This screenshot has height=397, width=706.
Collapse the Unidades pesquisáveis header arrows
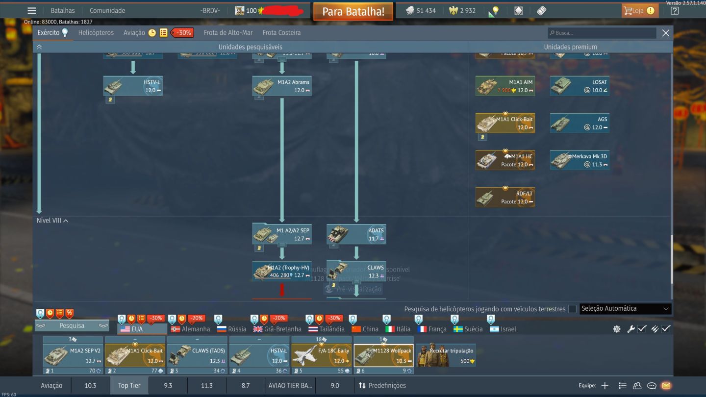pyautogui.click(x=39, y=47)
